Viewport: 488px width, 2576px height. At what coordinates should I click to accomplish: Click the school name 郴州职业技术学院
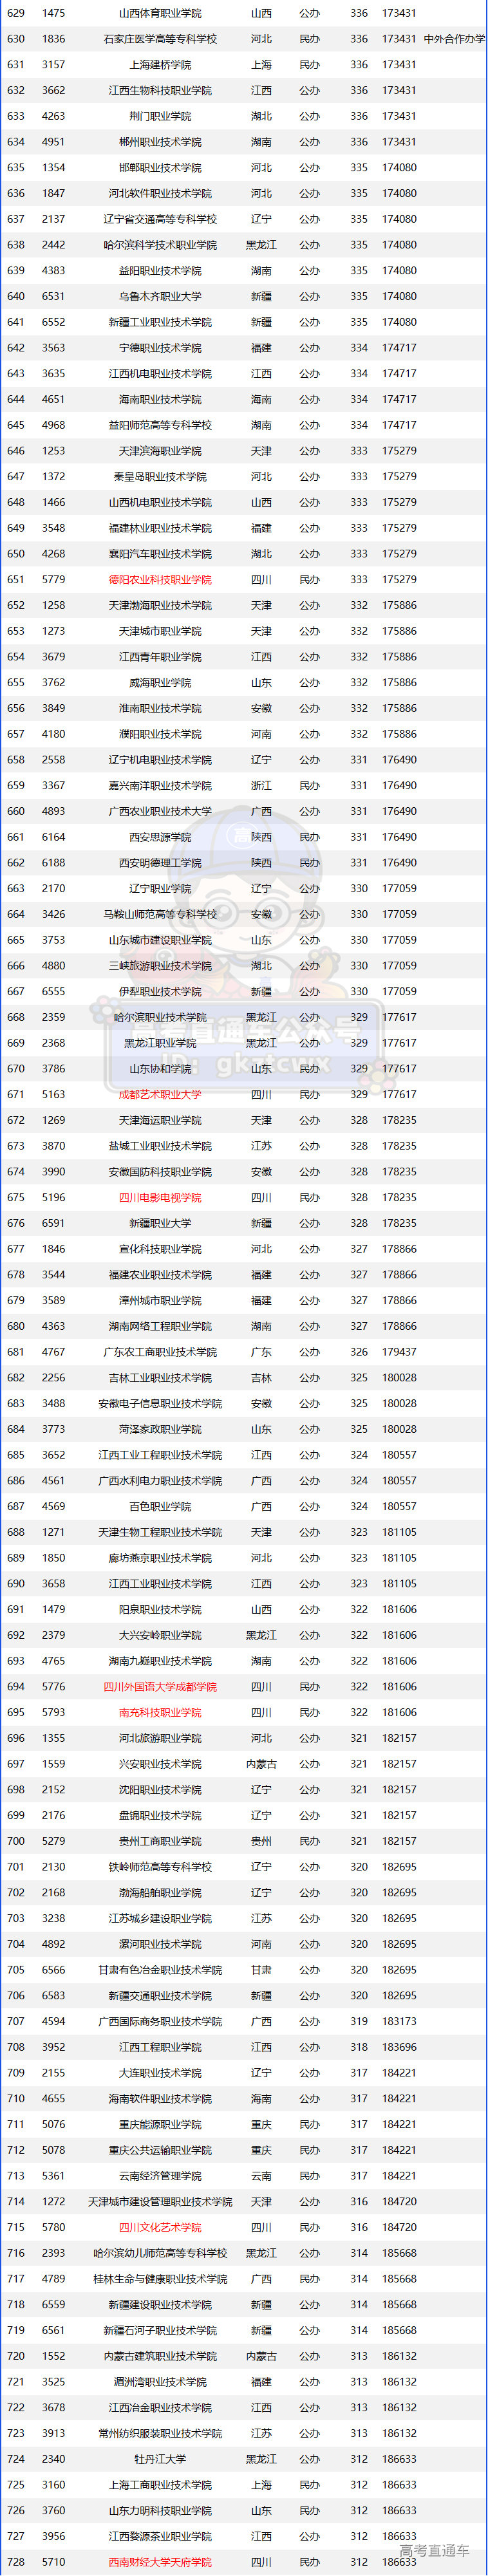click(x=160, y=142)
